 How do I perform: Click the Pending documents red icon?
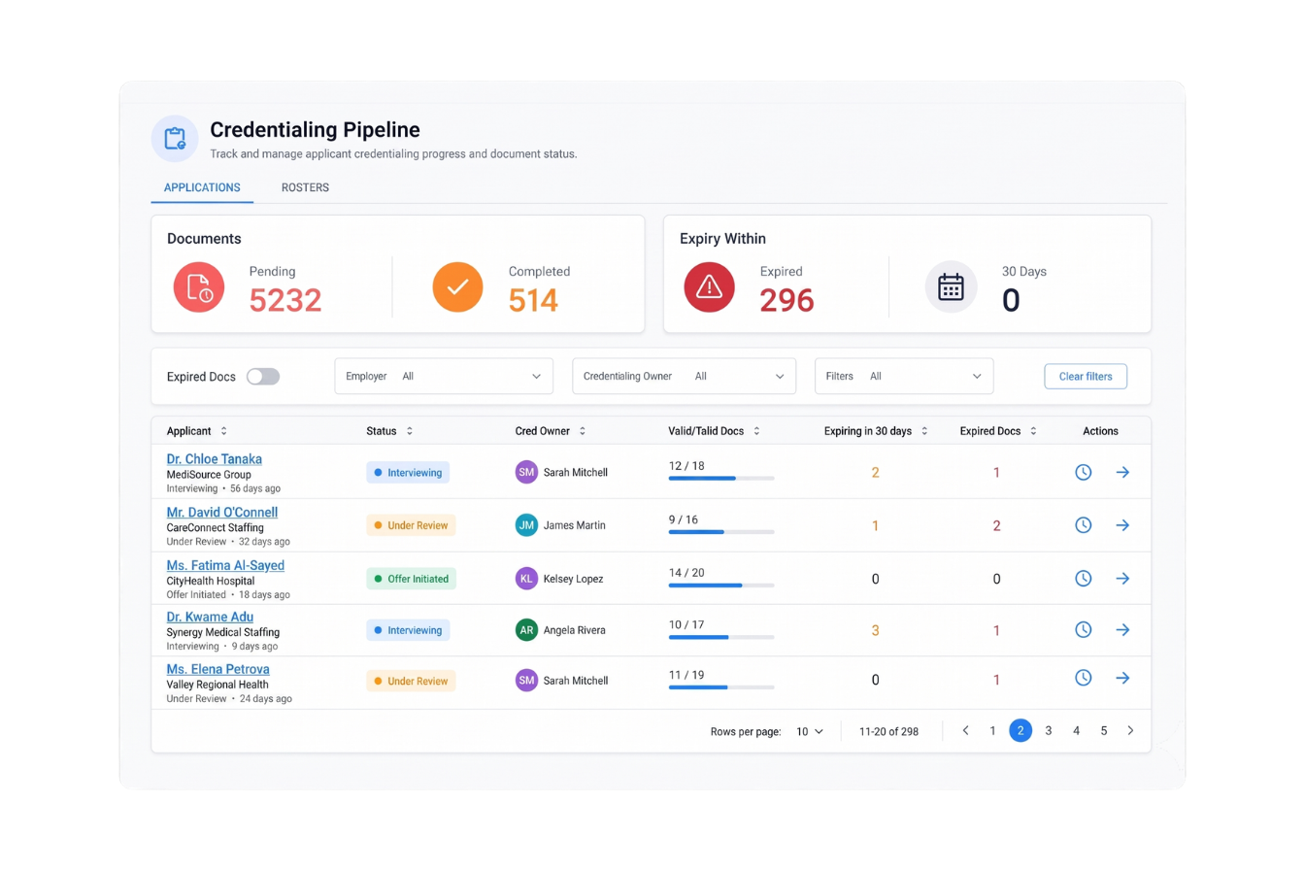point(199,287)
